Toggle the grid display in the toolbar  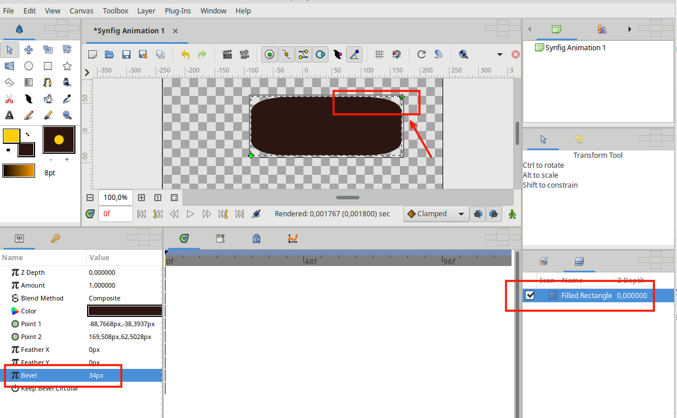tap(379, 54)
